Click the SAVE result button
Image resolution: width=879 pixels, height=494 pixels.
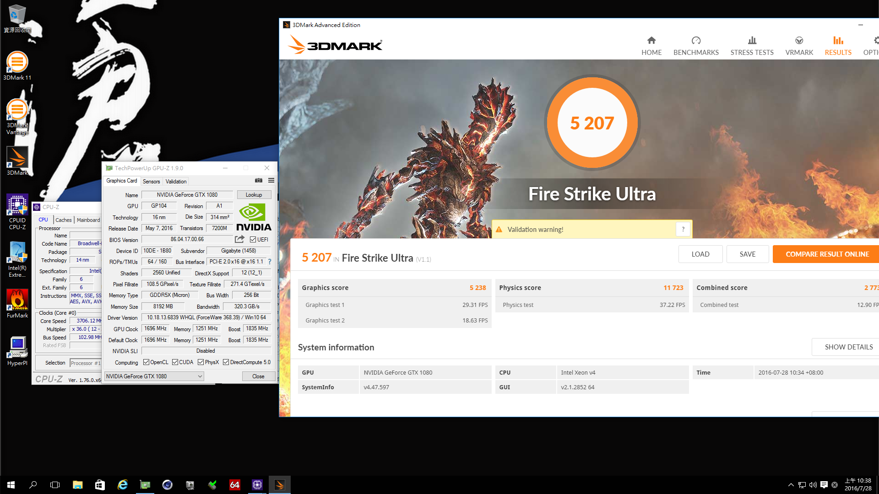748,254
